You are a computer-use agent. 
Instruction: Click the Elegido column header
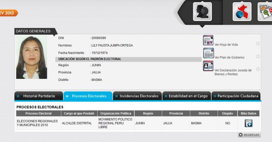click(227, 113)
